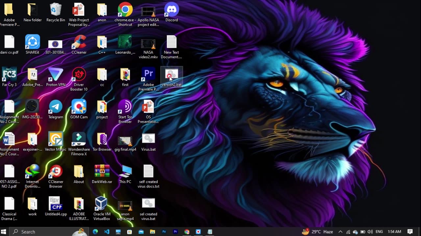Open Microsoft Store from the taskbar

[x=130, y=232]
